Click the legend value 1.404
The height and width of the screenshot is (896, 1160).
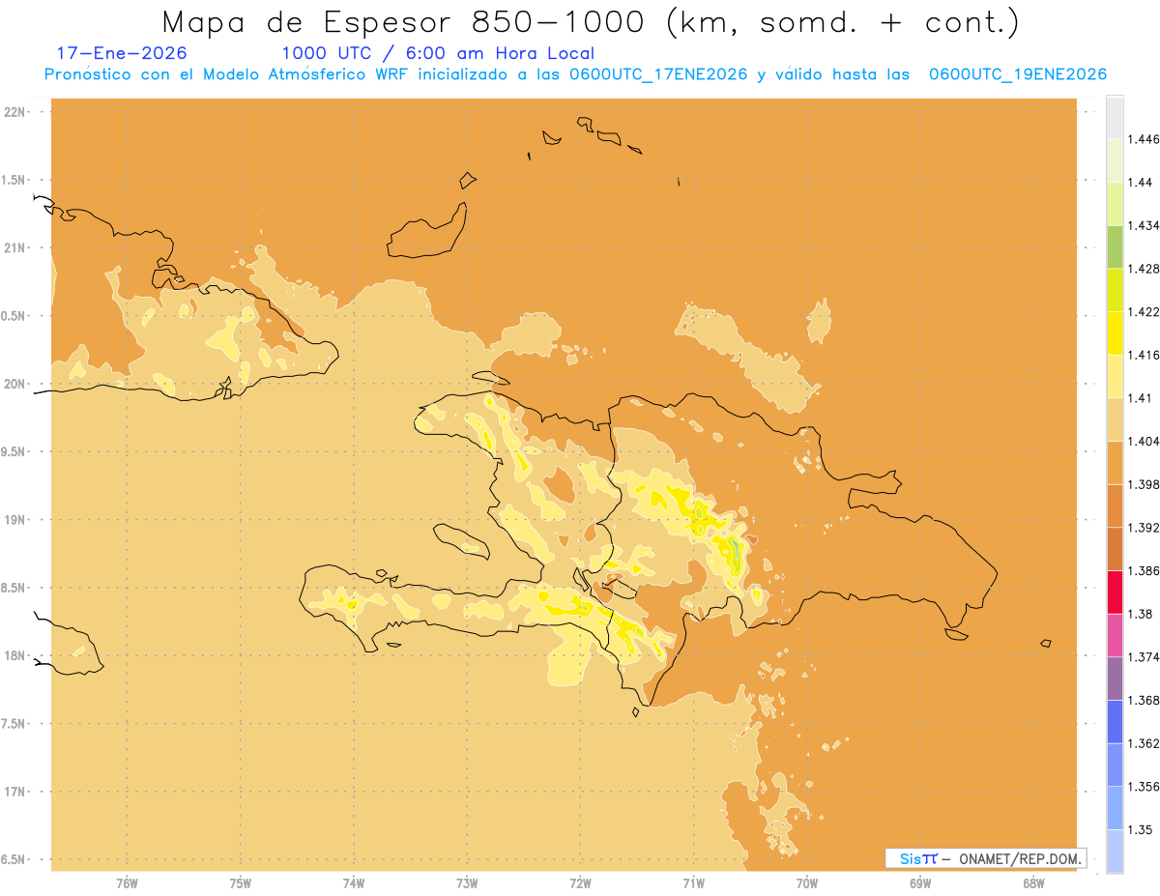tap(1144, 441)
